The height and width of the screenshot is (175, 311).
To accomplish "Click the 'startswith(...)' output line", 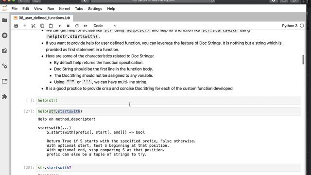I will (54, 128).
